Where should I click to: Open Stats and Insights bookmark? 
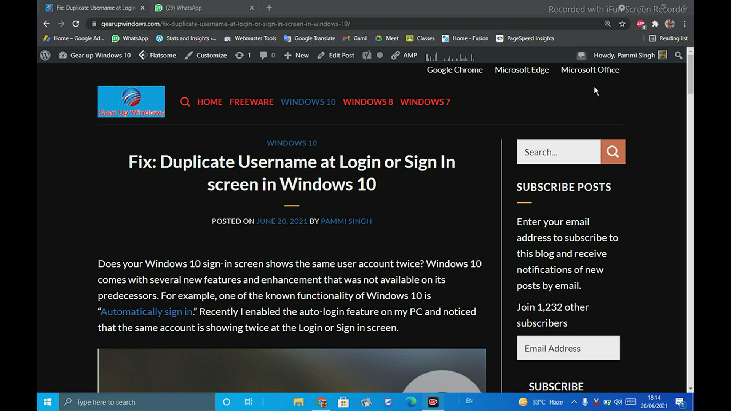click(x=186, y=38)
